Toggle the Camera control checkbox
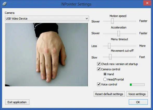 (99, 69)
